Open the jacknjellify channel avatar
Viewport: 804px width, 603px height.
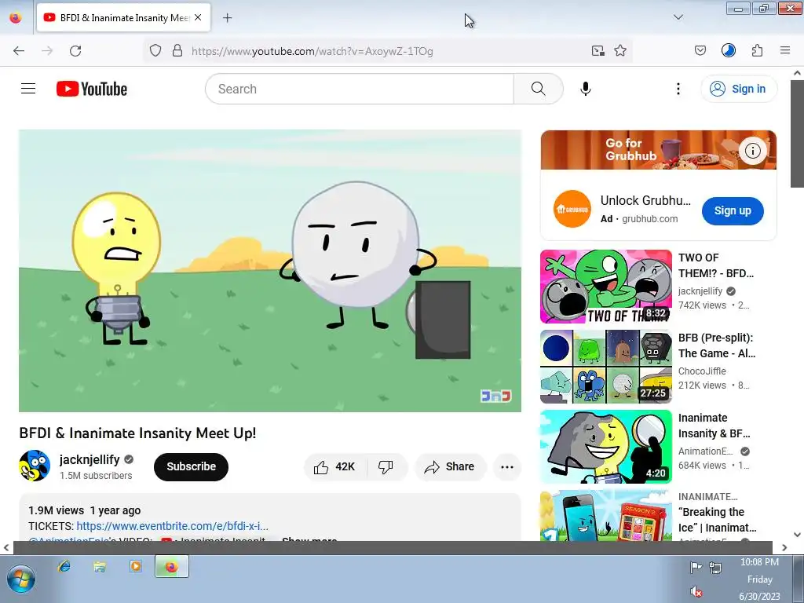[x=35, y=466]
